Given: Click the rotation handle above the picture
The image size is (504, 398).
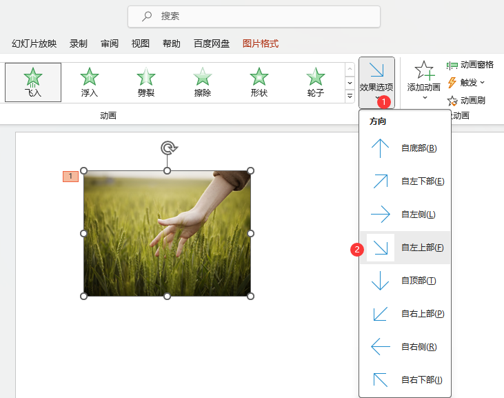Looking at the screenshot, I should 168,148.
